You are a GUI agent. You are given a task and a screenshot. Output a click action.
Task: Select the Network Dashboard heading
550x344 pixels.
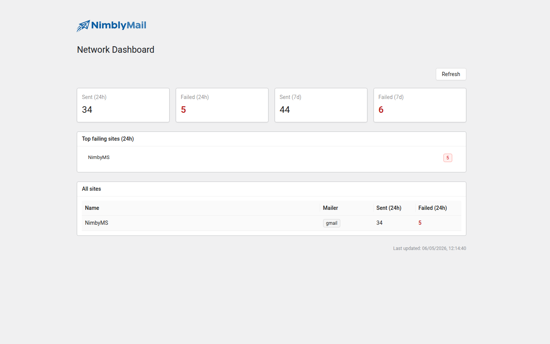tap(116, 50)
